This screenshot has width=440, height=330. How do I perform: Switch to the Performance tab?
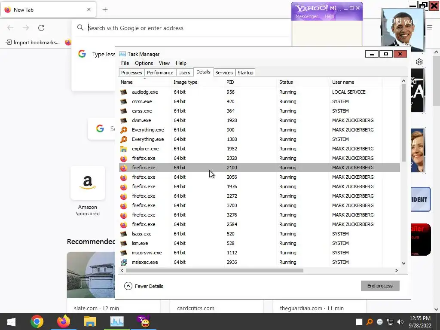[x=160, y=72]
